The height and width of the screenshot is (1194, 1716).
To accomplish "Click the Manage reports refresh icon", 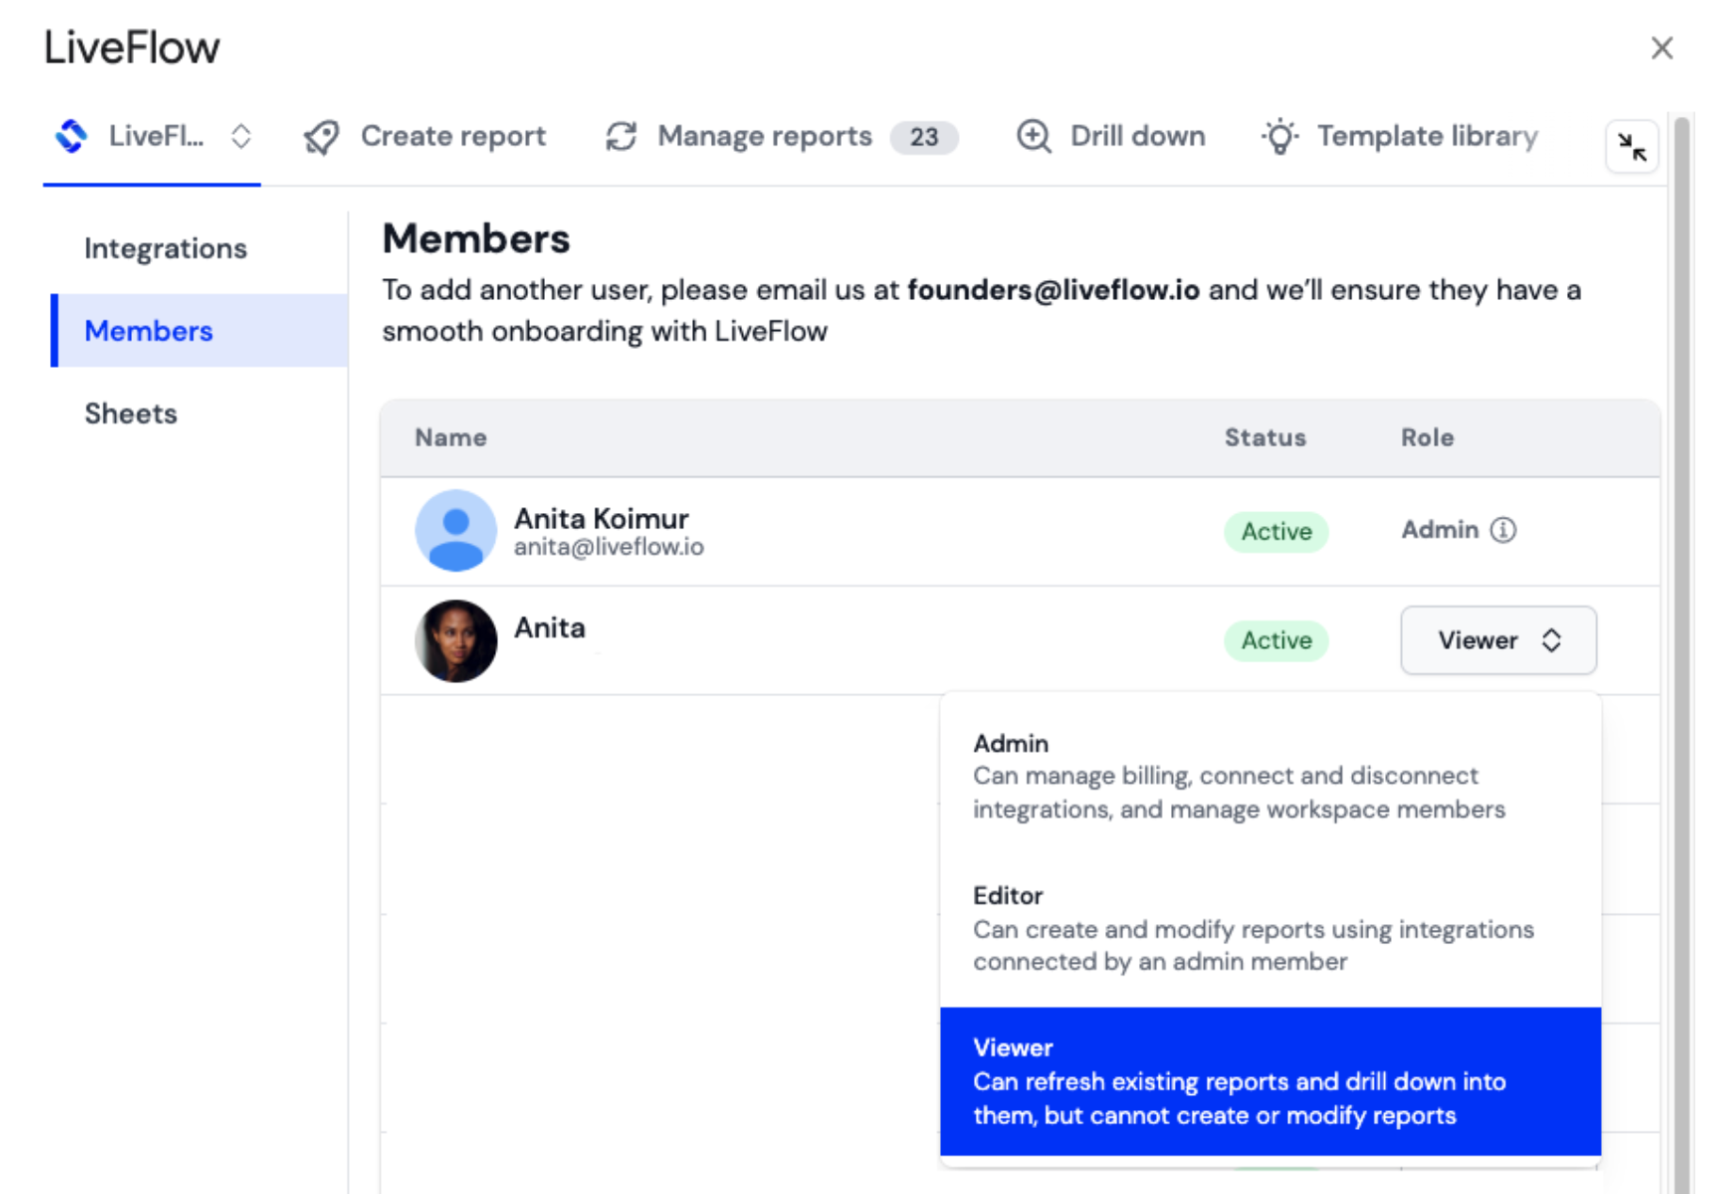I will [621, 137].
